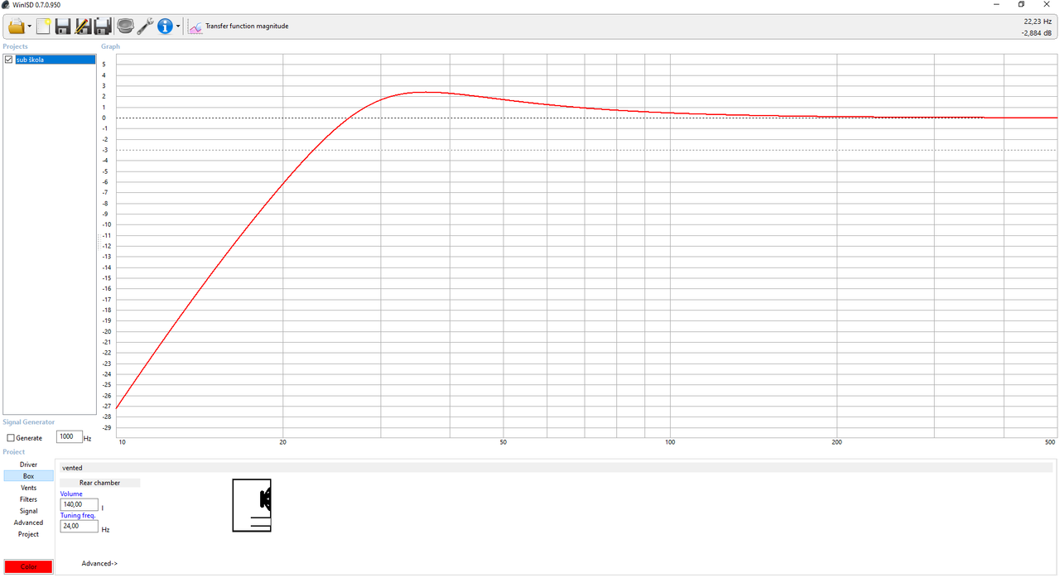
Task: Click the blue Tuning freq. label
Action: 78,516
